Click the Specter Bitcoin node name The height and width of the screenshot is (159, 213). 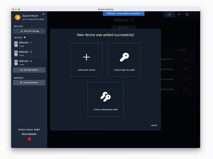pos(30,16)
